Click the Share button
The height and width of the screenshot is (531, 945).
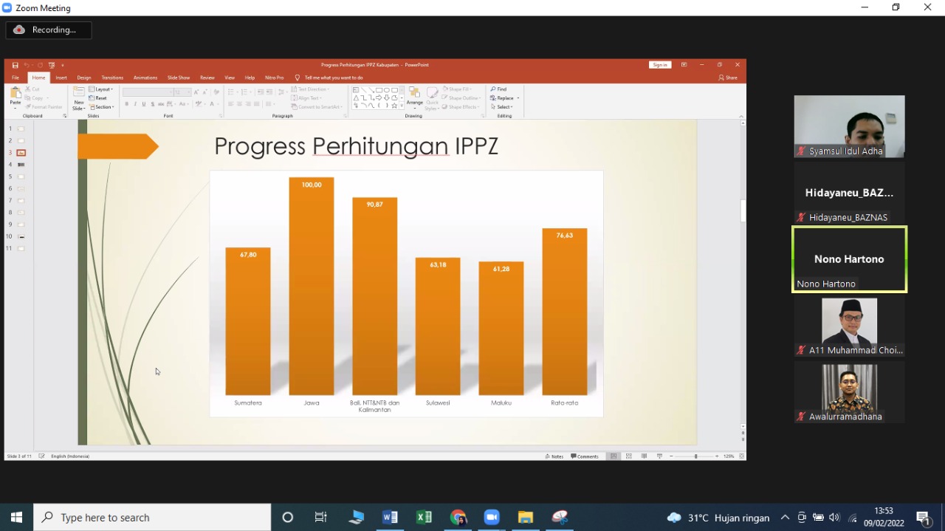728,78
